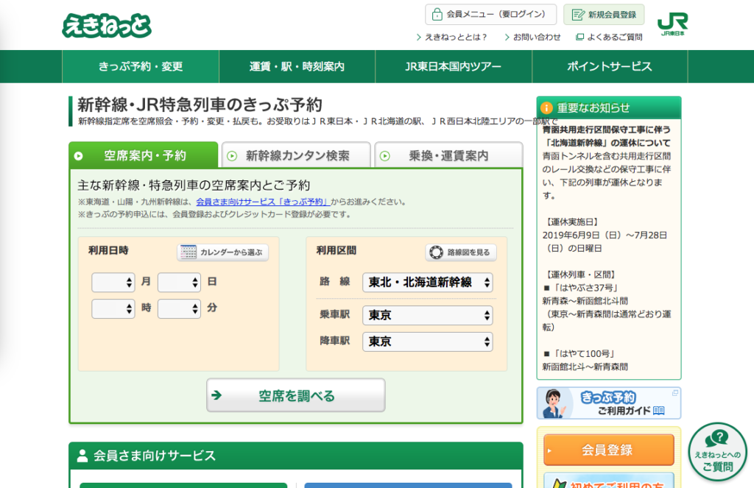Open the 乗車駅 station dropdown
This screenshot has width=754, height=488.
pyautogui.click(x=428, y=316)
